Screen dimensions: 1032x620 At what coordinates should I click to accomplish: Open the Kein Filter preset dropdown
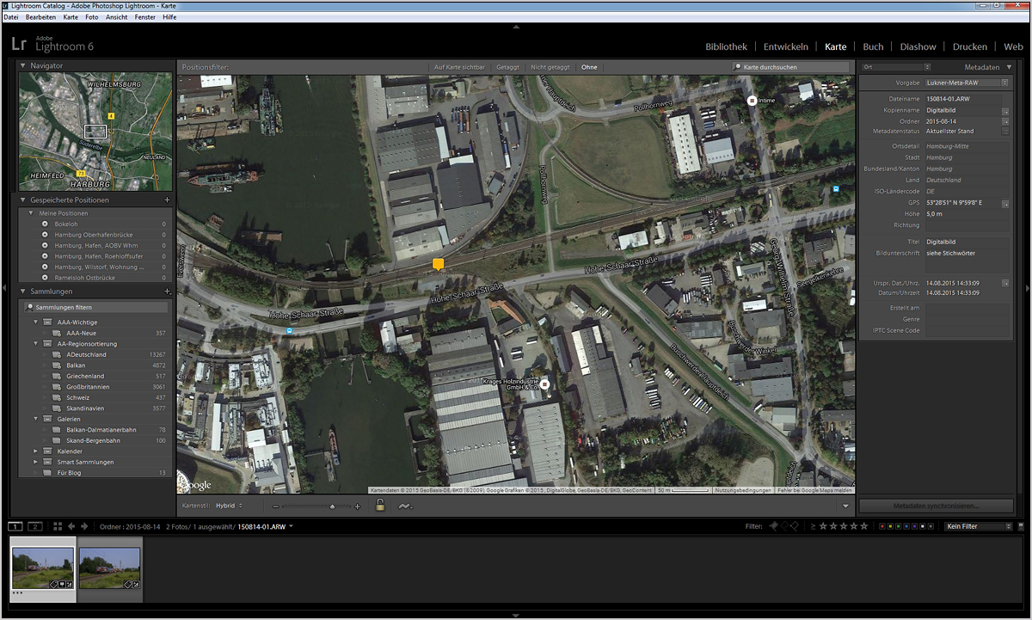[979, 526]
